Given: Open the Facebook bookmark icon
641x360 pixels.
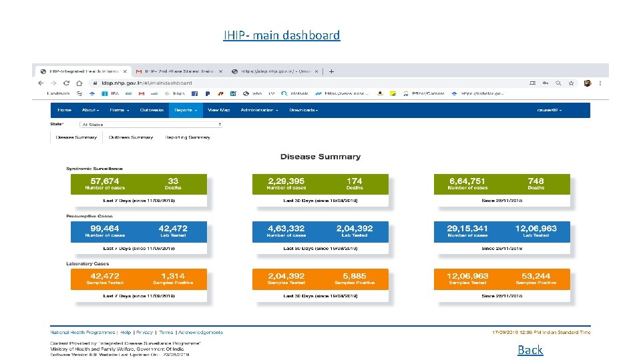Looking at the screenshot, I should coord(194,94).
